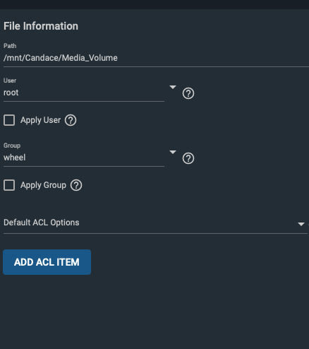Click the small Path label
The image size is (309, 349).
(10, 46)
